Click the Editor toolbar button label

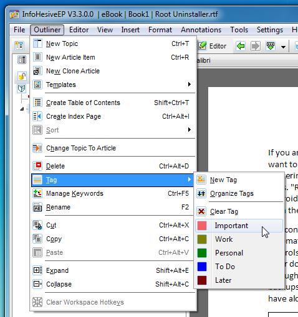(x=218, y=46)
